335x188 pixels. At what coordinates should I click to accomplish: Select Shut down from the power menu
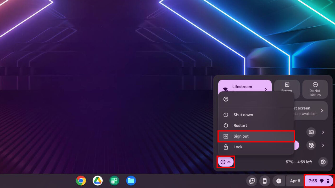[243, 115]
